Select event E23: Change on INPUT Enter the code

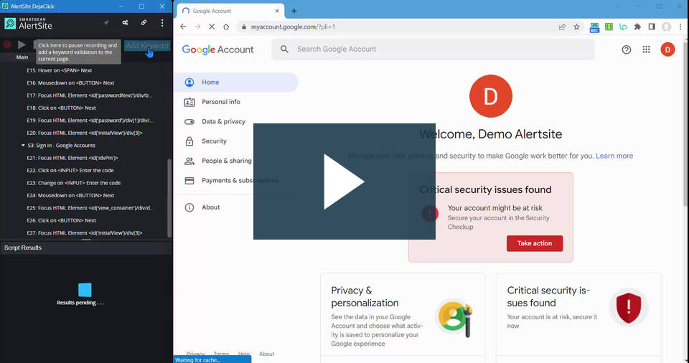(x=73, y=183)
